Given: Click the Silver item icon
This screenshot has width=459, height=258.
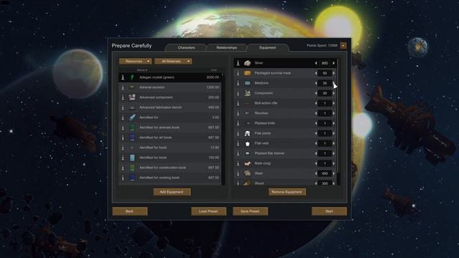Looking at the screenshot, I should [247, 63].
